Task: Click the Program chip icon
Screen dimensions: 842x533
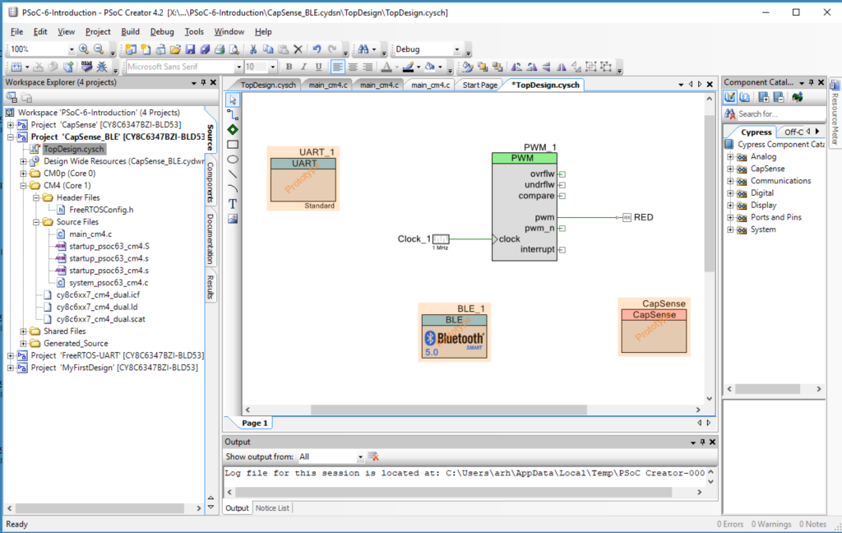Action: pos(86,67)
